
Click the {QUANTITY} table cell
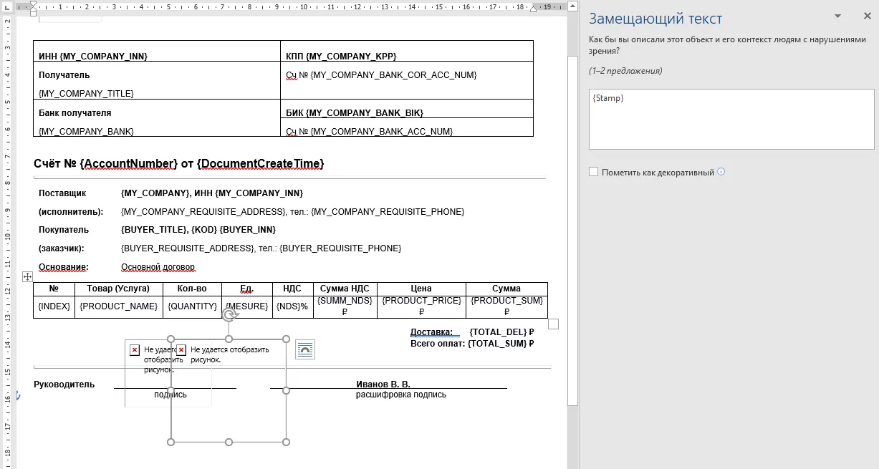tap(192, 306)
